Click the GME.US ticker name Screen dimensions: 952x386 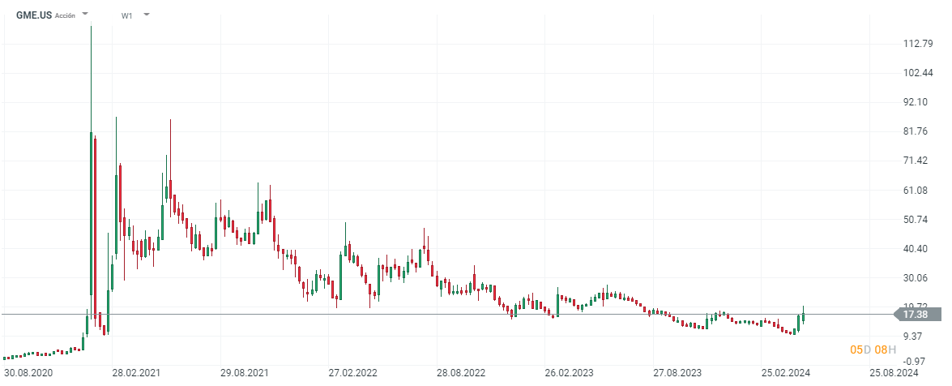[x=34, y=15]
